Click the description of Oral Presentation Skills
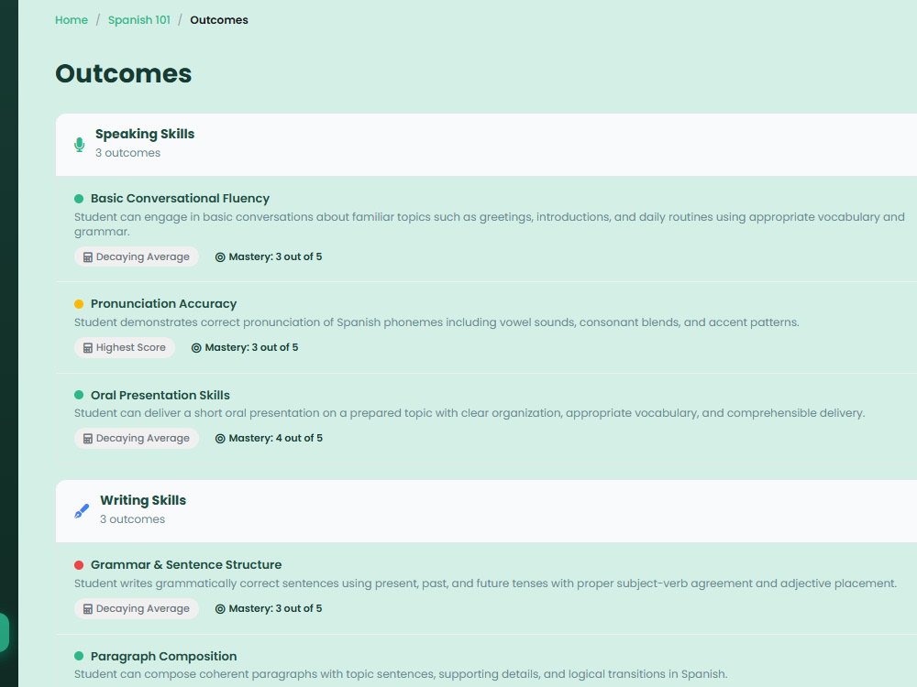 click(470, 413)
